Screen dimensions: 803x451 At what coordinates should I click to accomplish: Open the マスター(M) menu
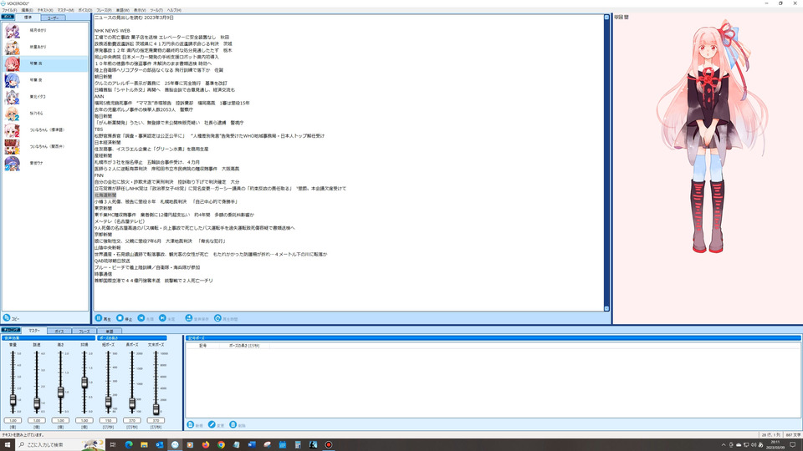(65, 10)
